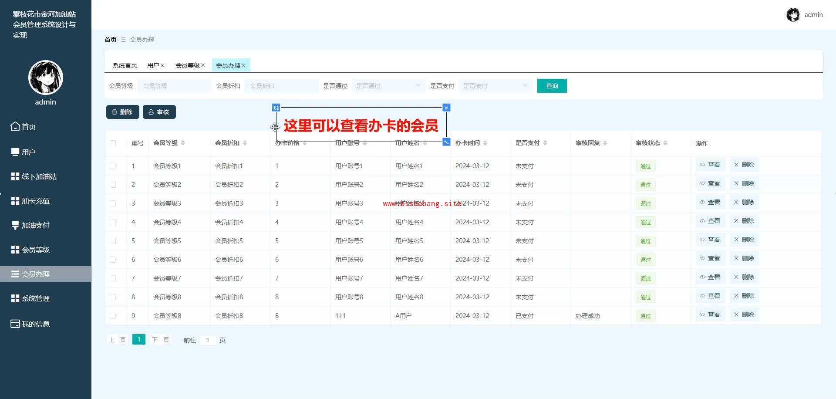Close the annotation box with X handle
836x399 pixels.
(x=446, y=108)
